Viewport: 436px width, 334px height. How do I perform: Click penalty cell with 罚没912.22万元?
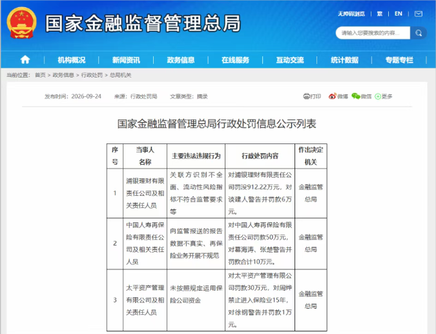pos(260,193)
